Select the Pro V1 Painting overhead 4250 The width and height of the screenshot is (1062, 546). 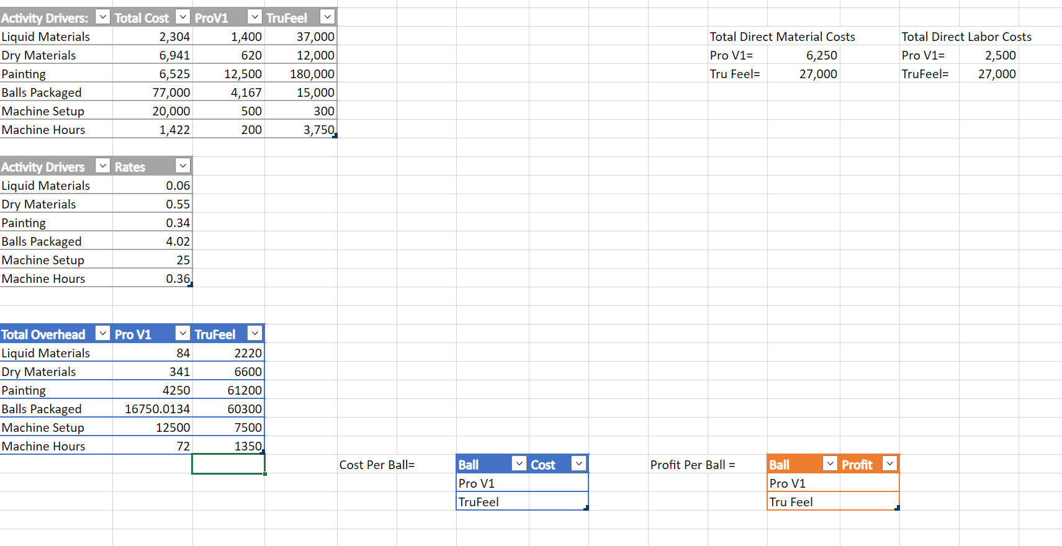pos(153,390)
